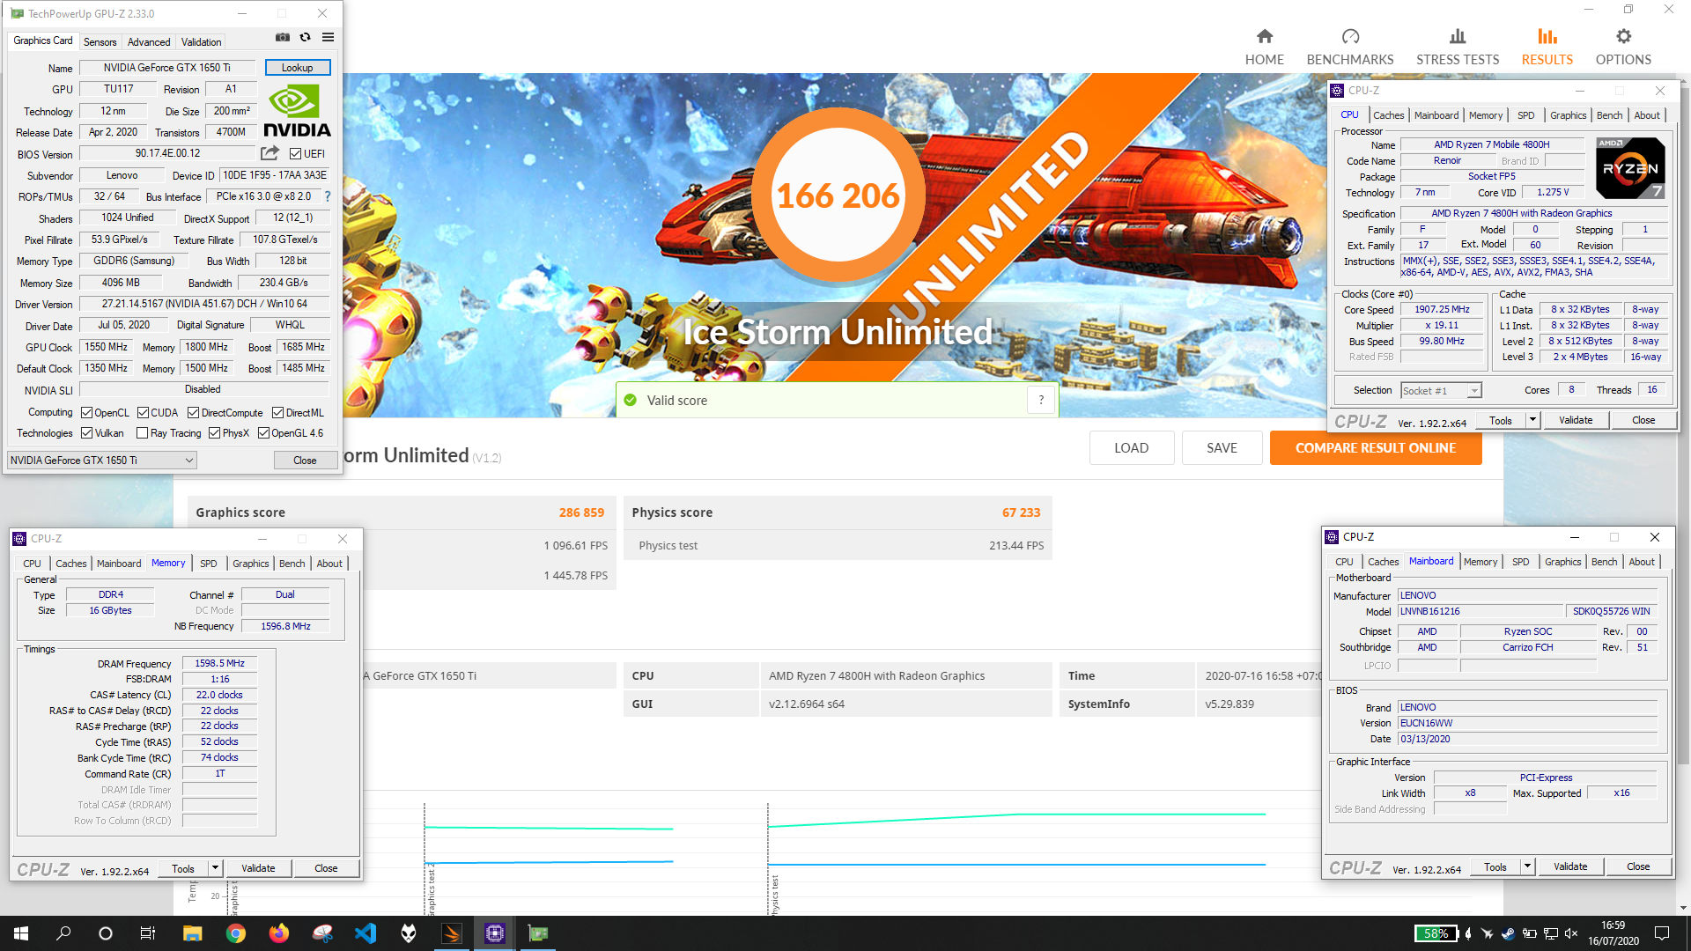Switch to GPU-Z taskbar icon

tap(537, 933)
